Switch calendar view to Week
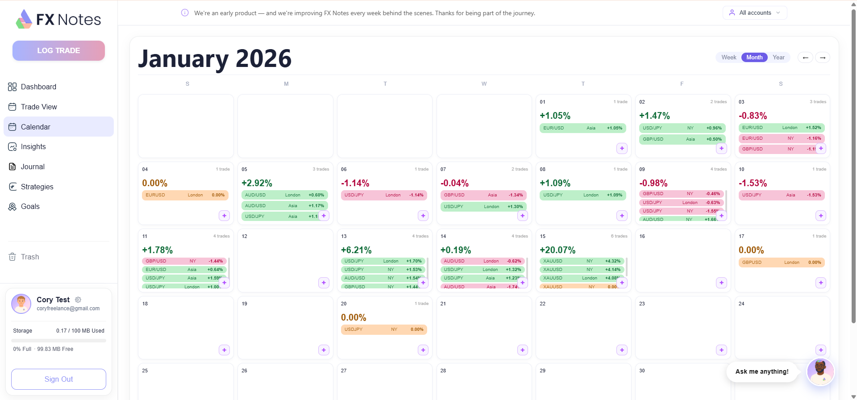This screenshot has width=857, height=400. pos(729,57)
